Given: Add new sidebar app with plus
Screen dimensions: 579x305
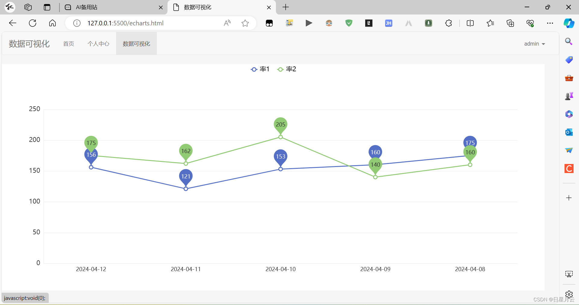Looking at the screenshot, I should (569, 198).
